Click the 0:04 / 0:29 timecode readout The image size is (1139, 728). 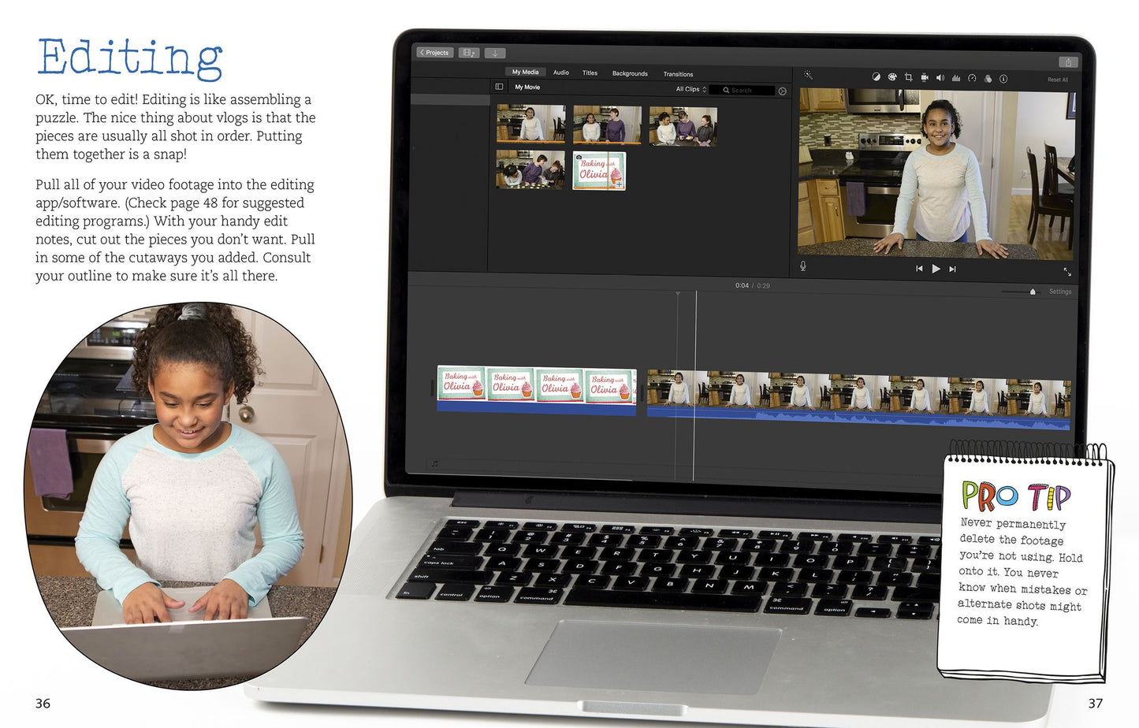753,285
